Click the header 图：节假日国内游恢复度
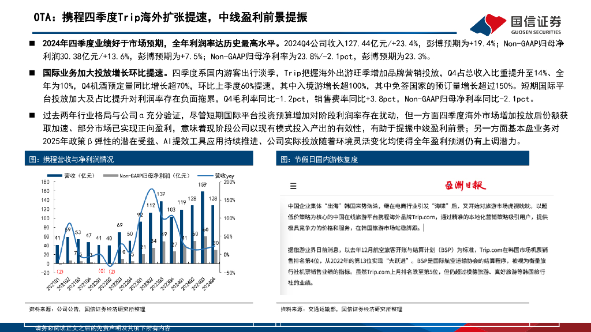591x332 pixels. click(x=402, y=159)
